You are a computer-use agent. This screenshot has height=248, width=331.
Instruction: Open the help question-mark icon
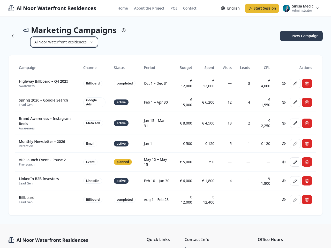[x=124, y=30]
